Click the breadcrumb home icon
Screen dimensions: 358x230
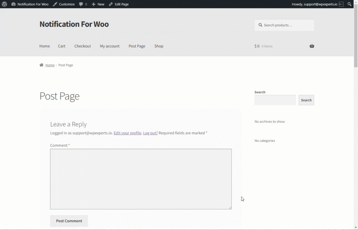pos(41,65)
